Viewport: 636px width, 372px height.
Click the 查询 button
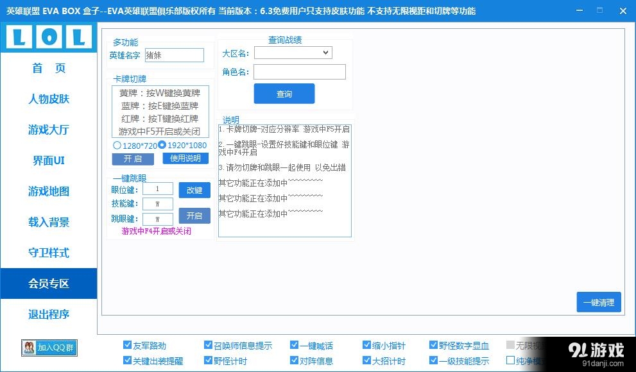284,94
